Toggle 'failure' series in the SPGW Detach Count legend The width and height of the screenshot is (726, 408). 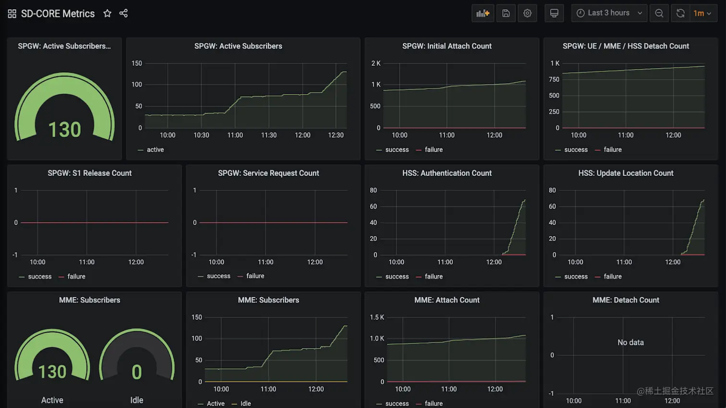tap(613, 150)
